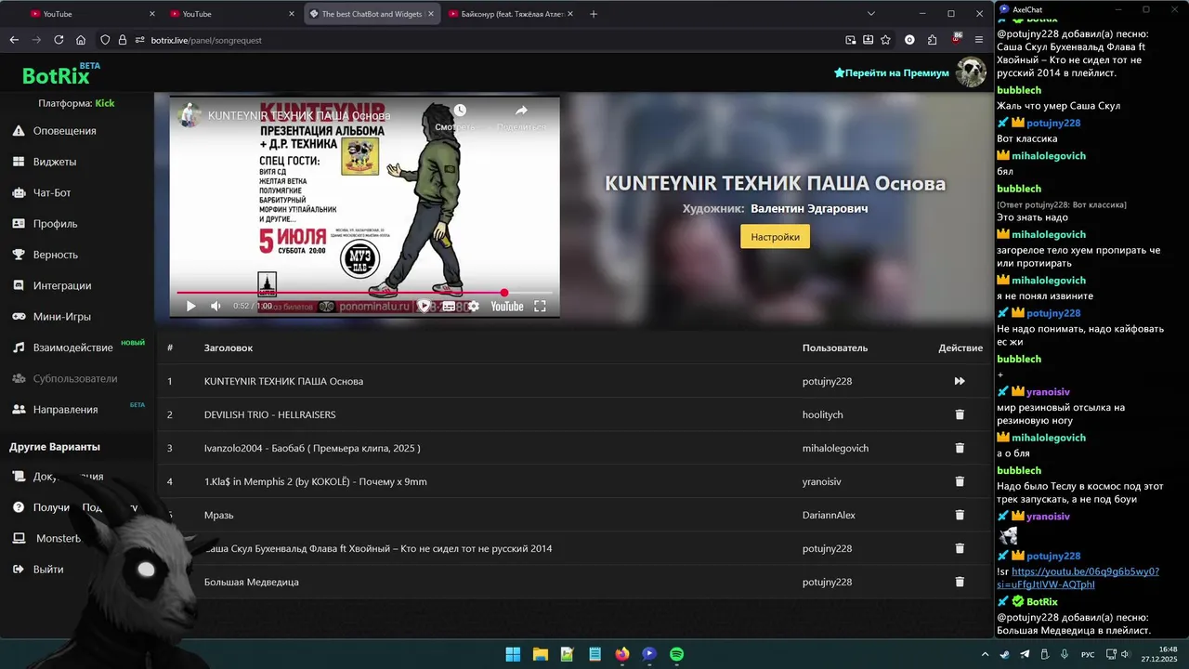Delete Большая Медведица from playlist
The height and width of the screenshot is (669, 1189).
click(960, 582)
